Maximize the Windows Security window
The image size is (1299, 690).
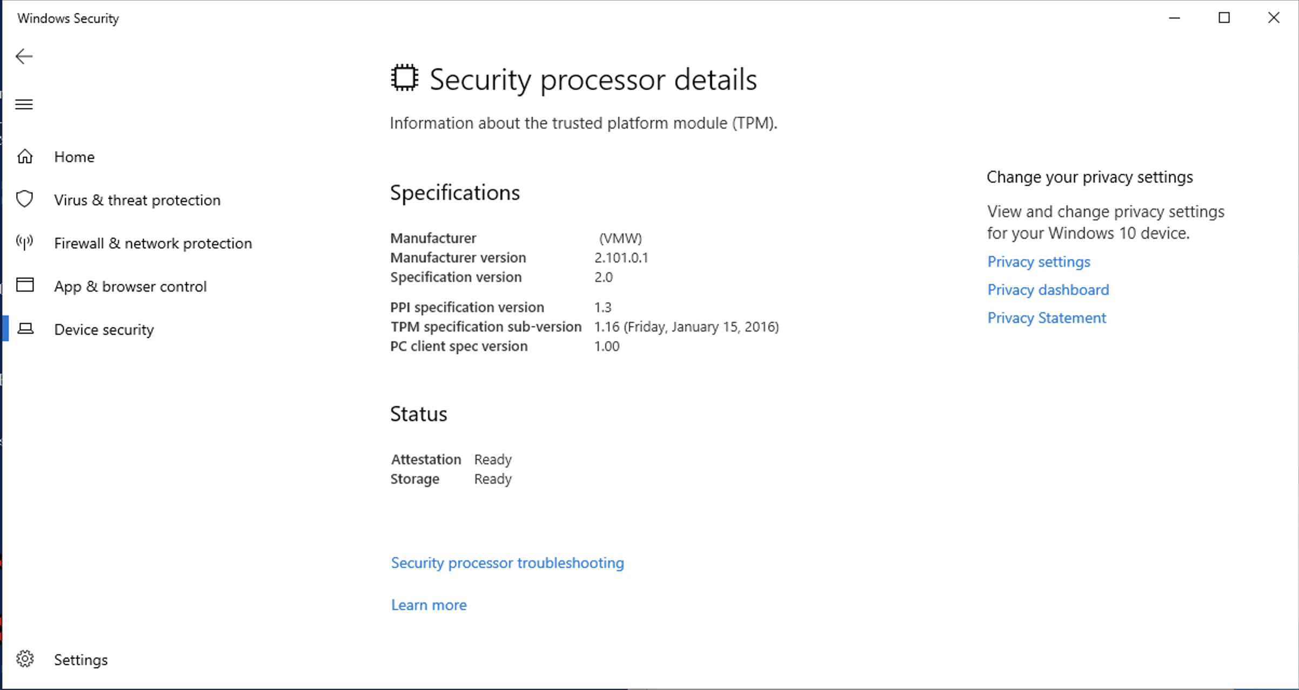1224,18
